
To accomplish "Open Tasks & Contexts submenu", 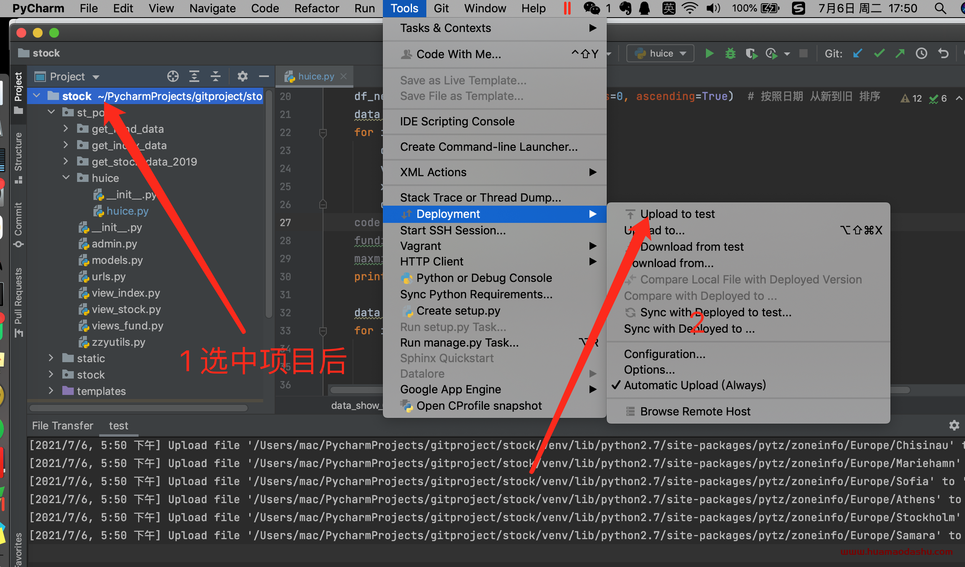I will [x=494, y=28].
